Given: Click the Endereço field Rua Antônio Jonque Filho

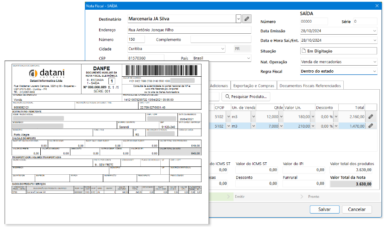Looking at the screenshot, I should tap(189, 30).
